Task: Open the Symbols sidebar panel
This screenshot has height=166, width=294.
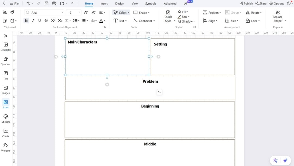Action: 6,61
